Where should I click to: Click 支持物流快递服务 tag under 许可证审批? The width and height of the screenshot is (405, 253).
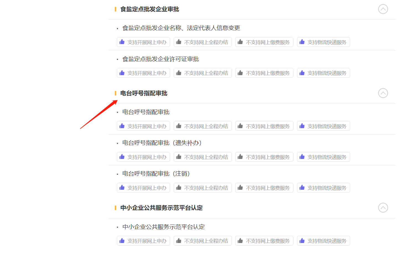coord(324,73)
